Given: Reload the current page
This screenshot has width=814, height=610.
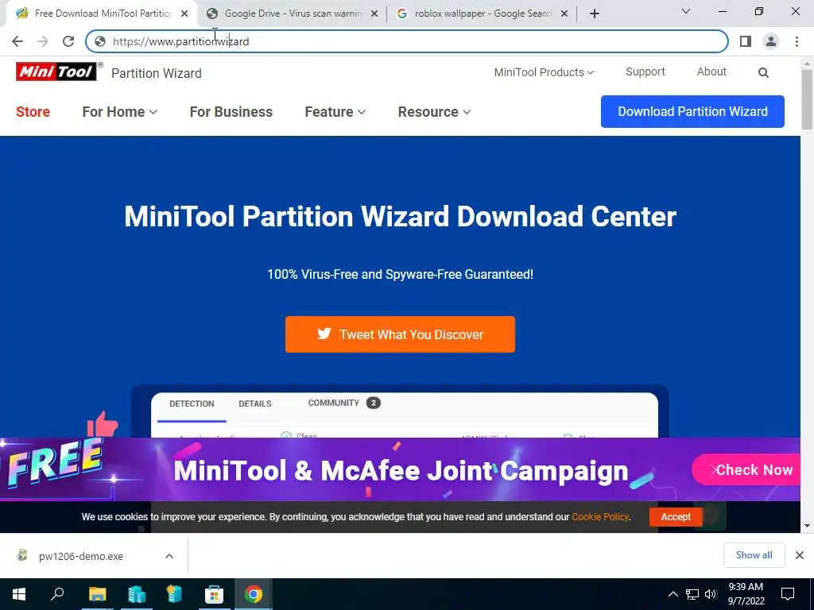Looking at the screenshot, I should 68,41.
